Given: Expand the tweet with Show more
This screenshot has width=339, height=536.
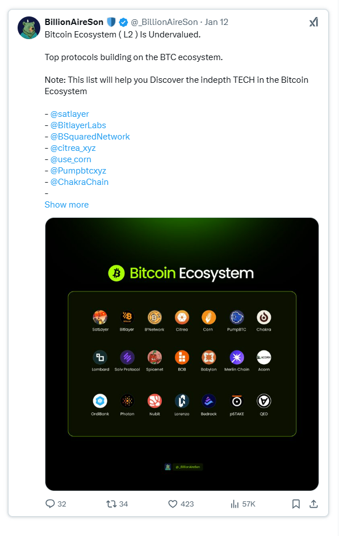Looking at the screenshot, I should (66, 204).
